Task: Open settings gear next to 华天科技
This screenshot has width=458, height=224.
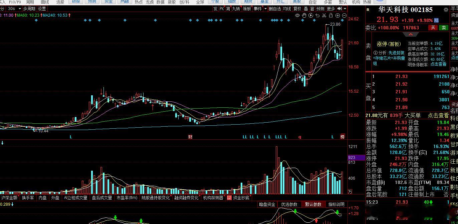Action: coord(446,10)
